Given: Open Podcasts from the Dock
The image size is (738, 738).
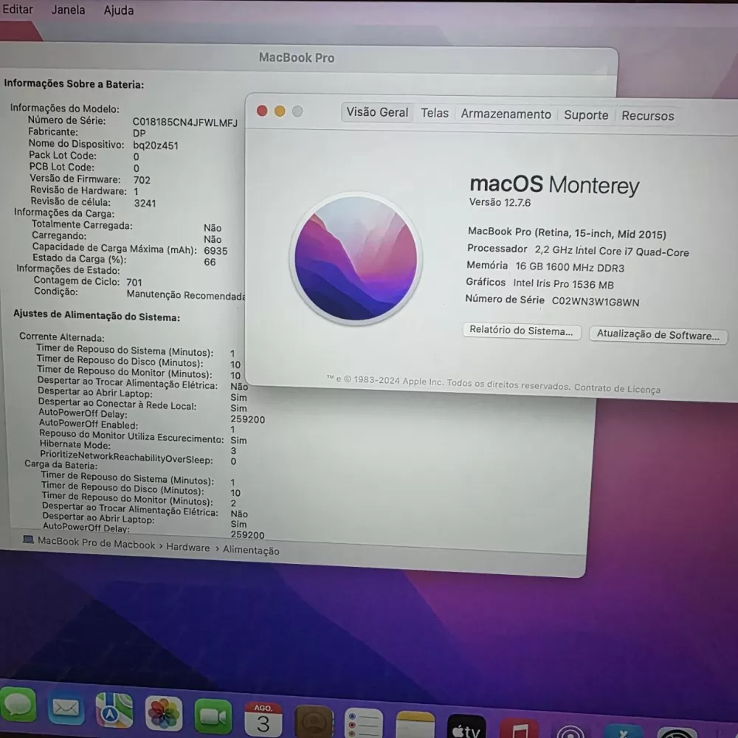Looking at the screenshot, I should click(570, 730).
